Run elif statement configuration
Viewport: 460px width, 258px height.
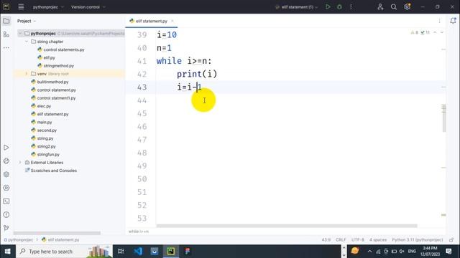[328, 6]
